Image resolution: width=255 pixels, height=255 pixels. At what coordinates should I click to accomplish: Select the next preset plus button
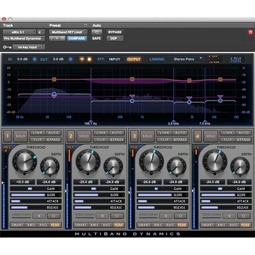tap(57, 38)
